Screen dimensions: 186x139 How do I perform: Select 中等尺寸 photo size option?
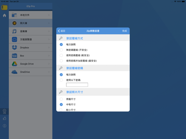(61, 104)
